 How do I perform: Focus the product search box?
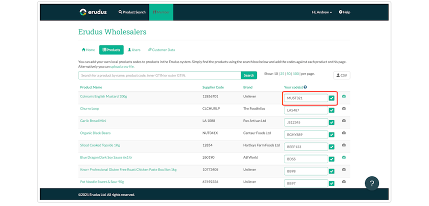pos(159,75)
